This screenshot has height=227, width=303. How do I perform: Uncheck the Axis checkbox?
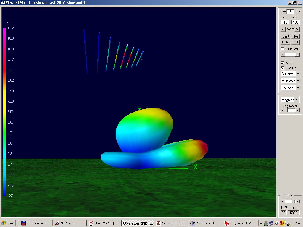283,63
